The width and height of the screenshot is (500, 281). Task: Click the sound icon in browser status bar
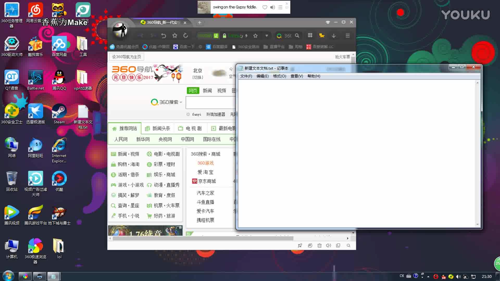click(x=329, y=246)
